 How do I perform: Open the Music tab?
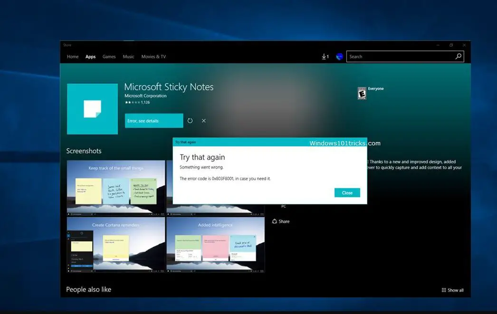(x=128, y=57)
